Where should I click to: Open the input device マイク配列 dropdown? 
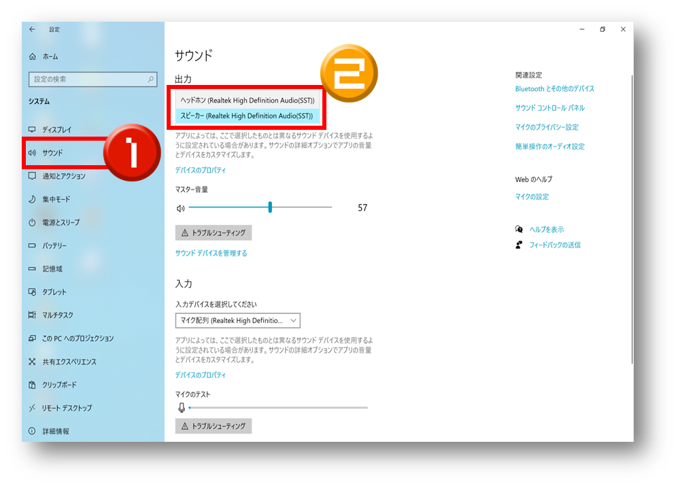(238, 320)
